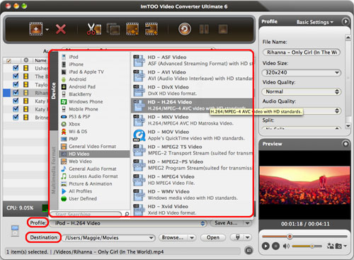
Task: Select the highlighted HD Video category
Action: click(94, 154)
